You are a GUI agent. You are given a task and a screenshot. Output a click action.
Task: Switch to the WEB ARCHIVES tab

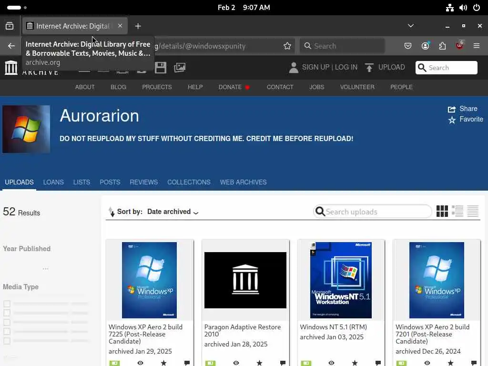[244, 182]
